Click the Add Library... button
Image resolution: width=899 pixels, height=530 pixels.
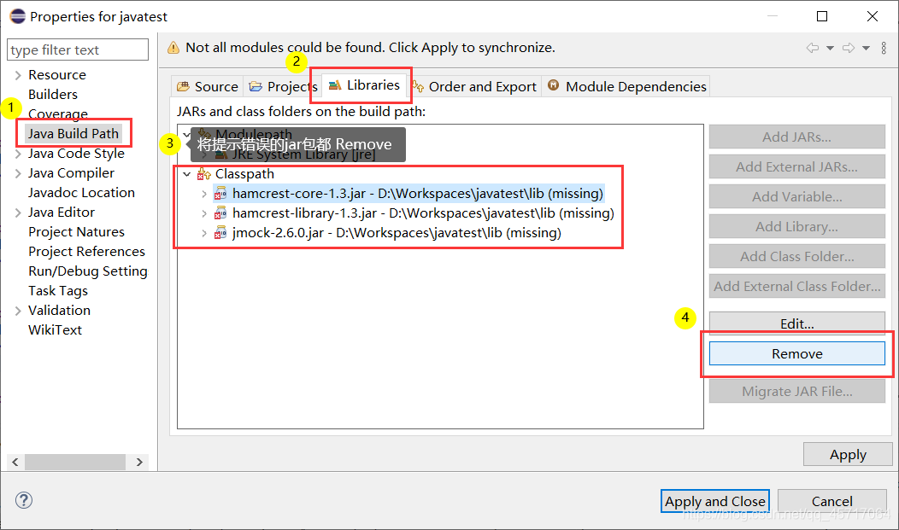click(797, 227)
